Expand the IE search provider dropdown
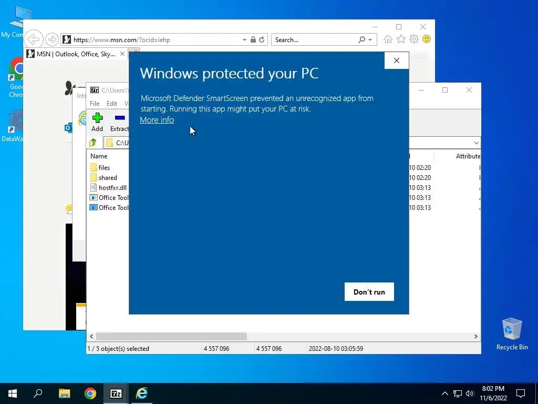 coord(370,40)
